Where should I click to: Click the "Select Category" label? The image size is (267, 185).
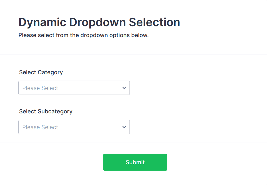pyautogui.click(x=41, y=72)
